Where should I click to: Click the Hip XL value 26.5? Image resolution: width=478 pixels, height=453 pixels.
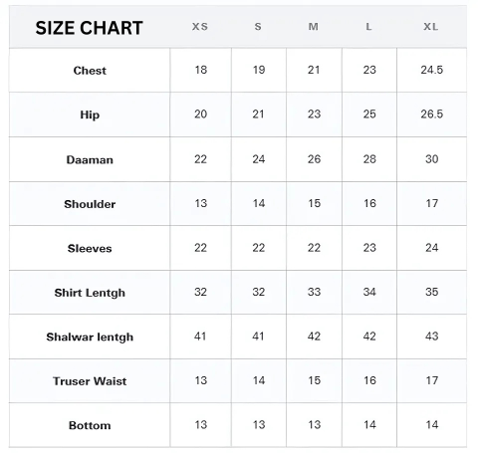432,113
